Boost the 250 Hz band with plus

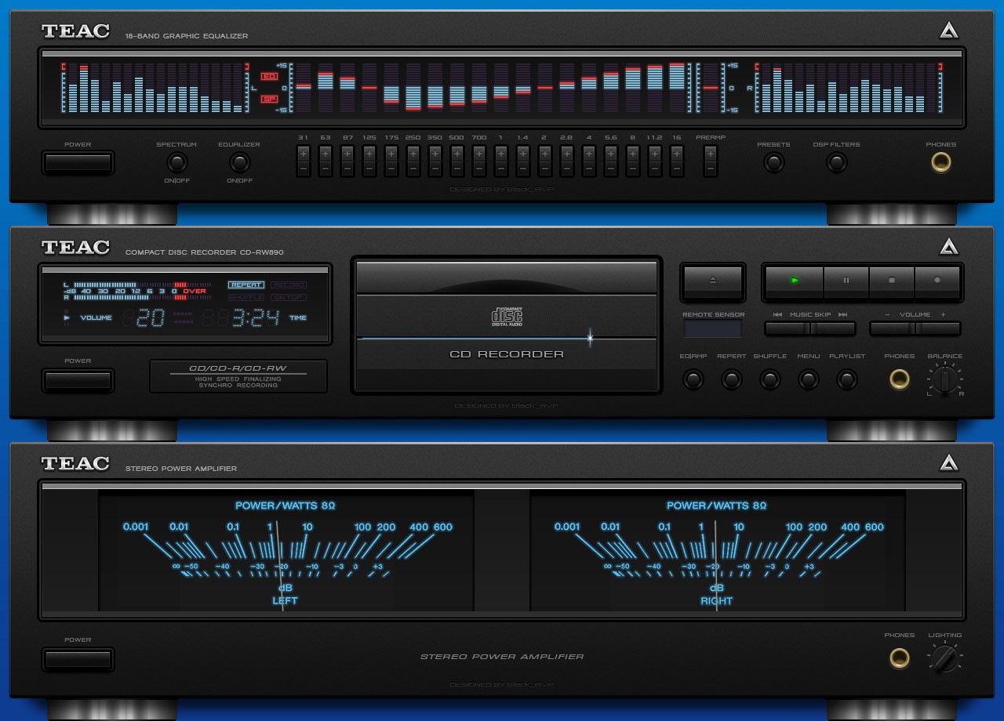(413, 153)
